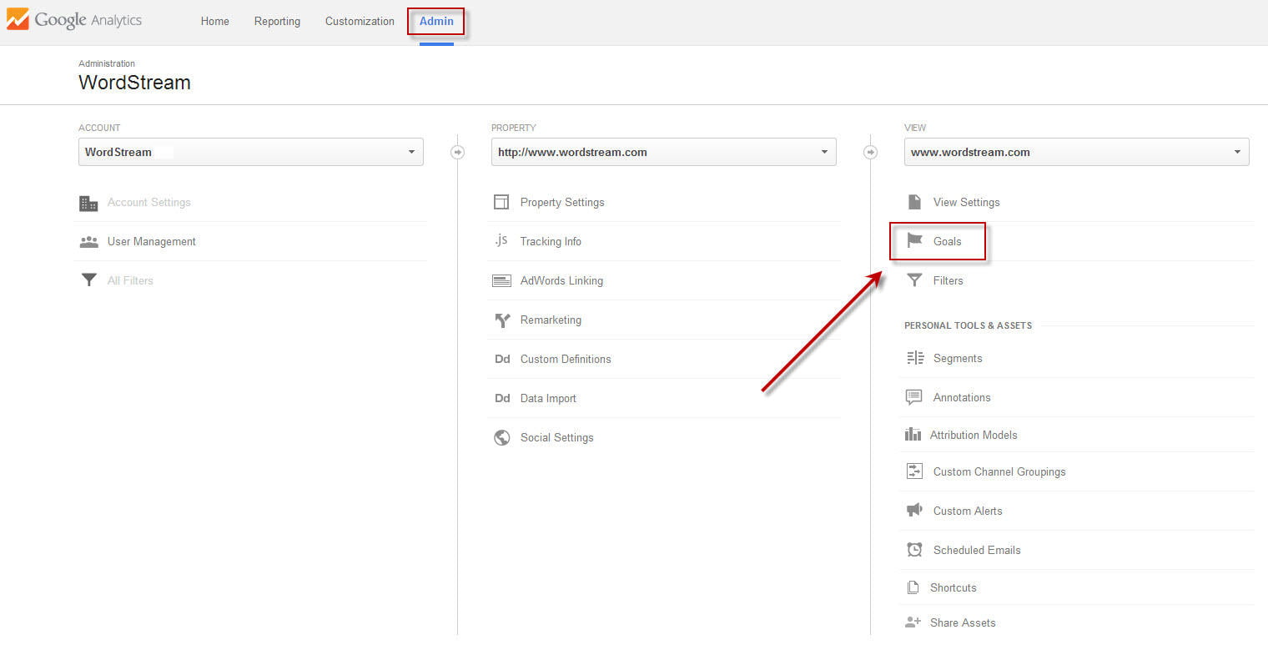The height and width of the screenshot is (650, 1268).
Task: Open Filters in the View column
Action: pos(948,281)
